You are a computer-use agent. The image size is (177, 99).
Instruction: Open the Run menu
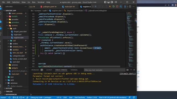(x=34, y=2)
